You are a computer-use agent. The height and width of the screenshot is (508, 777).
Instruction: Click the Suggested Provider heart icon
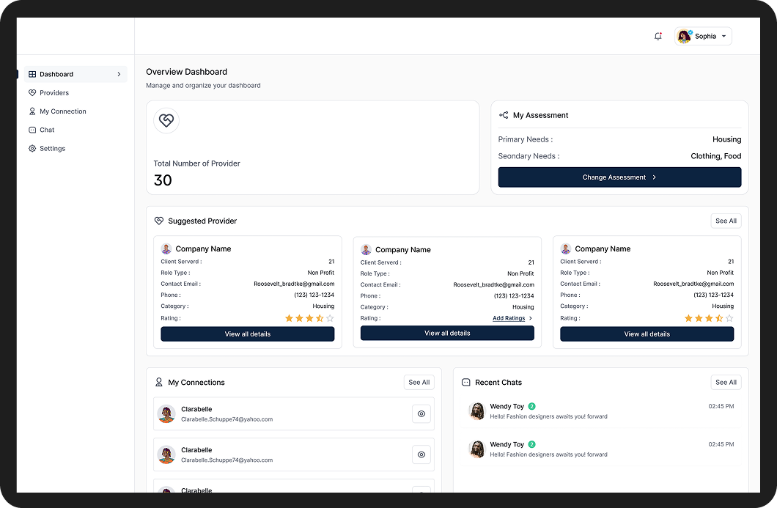[159, 221]
